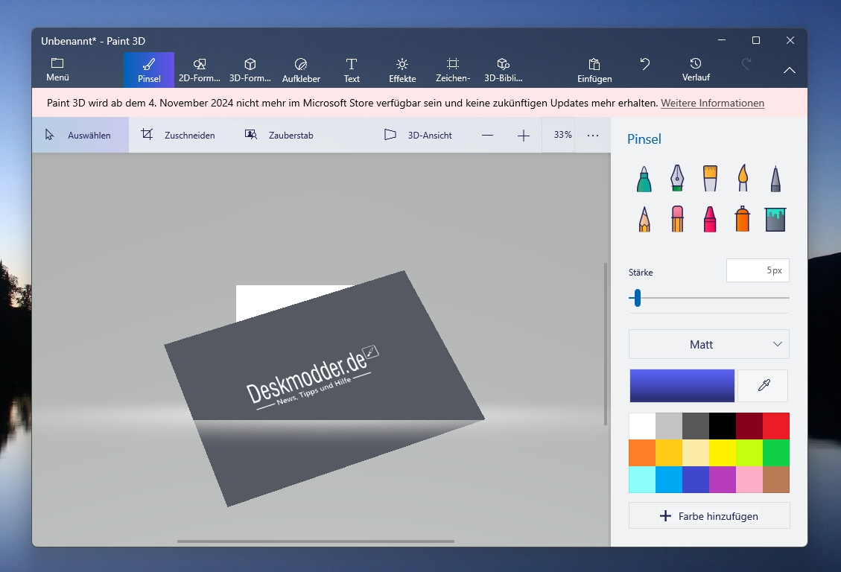Select the Pixel pen tool
The height and width of the screenshot is (572, 841).
[775, 179]
